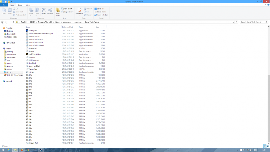Click the History ribbon command
Screen dimensions: 270x152
(x=88, y=15)
